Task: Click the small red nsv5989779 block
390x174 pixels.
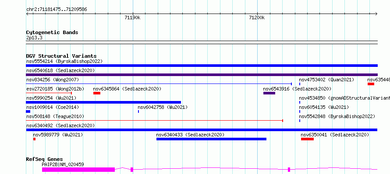Action: coord(34,139)
